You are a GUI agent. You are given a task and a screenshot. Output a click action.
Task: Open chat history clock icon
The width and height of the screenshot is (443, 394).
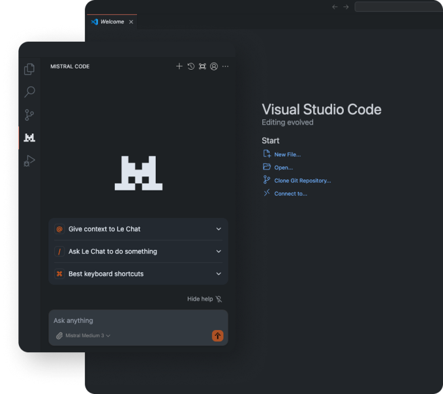coord(191,67)
